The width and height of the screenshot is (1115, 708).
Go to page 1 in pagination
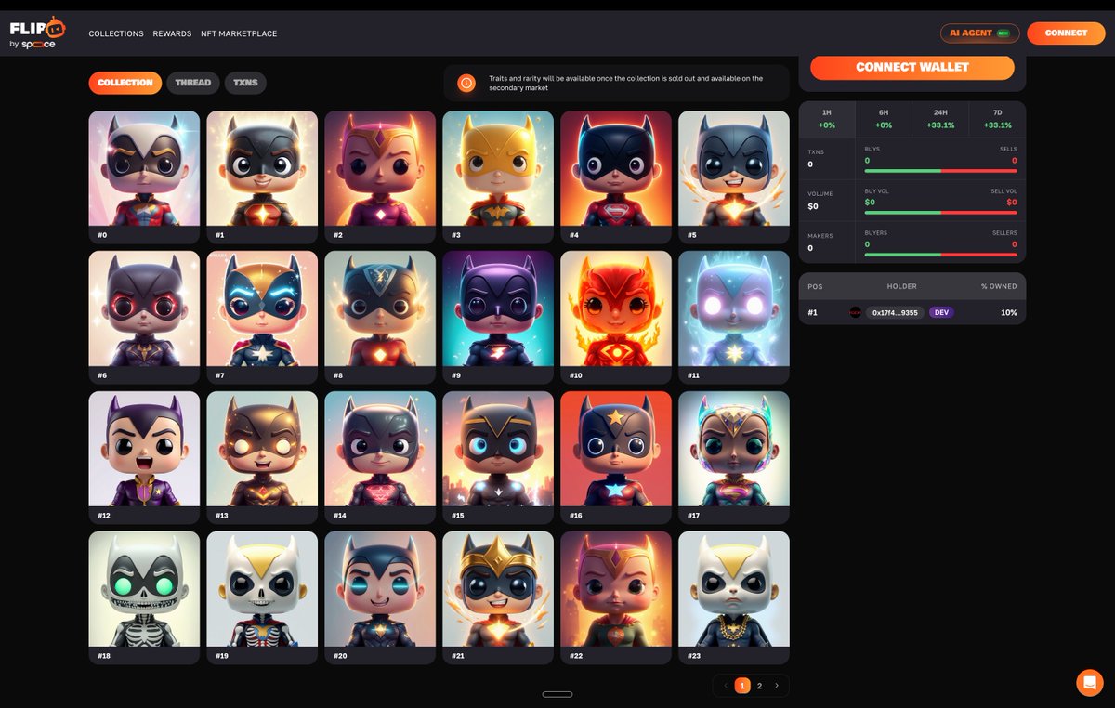click(742, 686)
